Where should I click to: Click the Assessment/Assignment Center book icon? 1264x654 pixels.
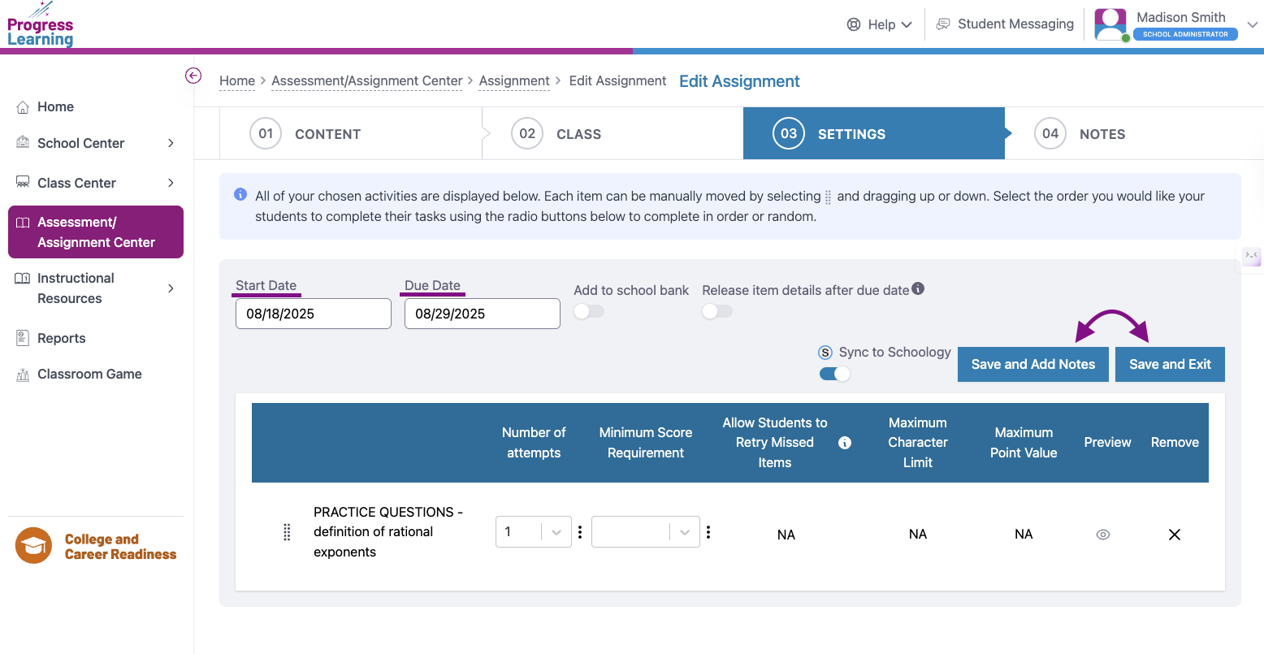[23, 223]
